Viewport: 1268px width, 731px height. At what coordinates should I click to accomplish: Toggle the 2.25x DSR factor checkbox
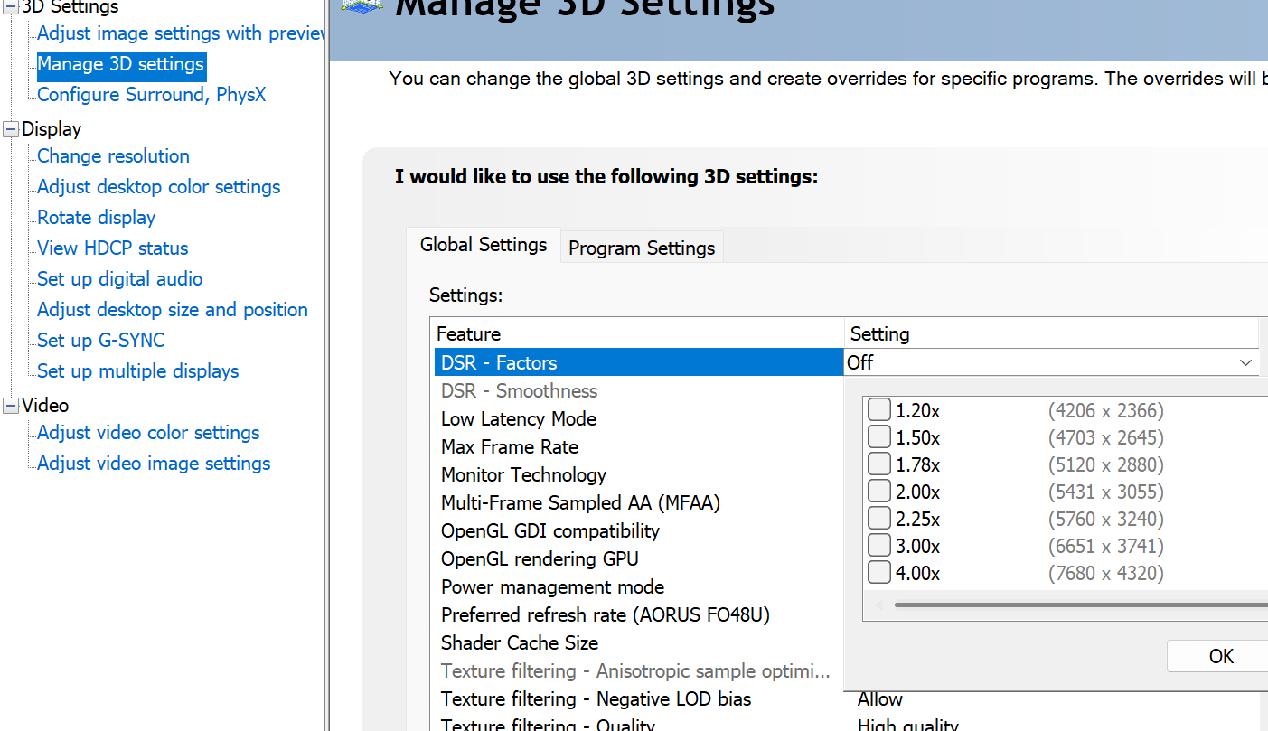pyautogui.click(x=879, y=519)
